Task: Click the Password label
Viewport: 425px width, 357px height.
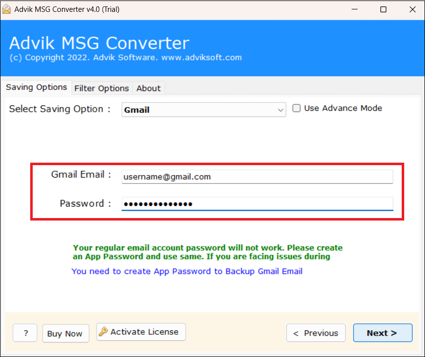Action: coord(85,203)
